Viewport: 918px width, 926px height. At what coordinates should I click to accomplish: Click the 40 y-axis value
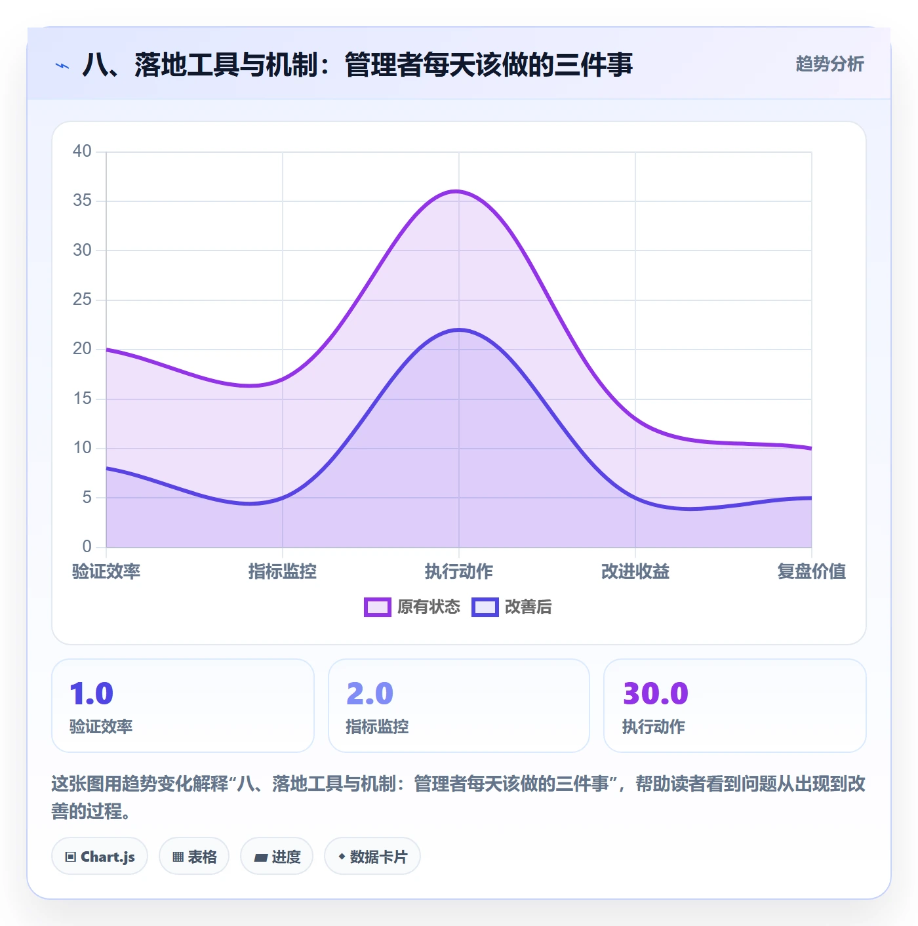[82, 151]
